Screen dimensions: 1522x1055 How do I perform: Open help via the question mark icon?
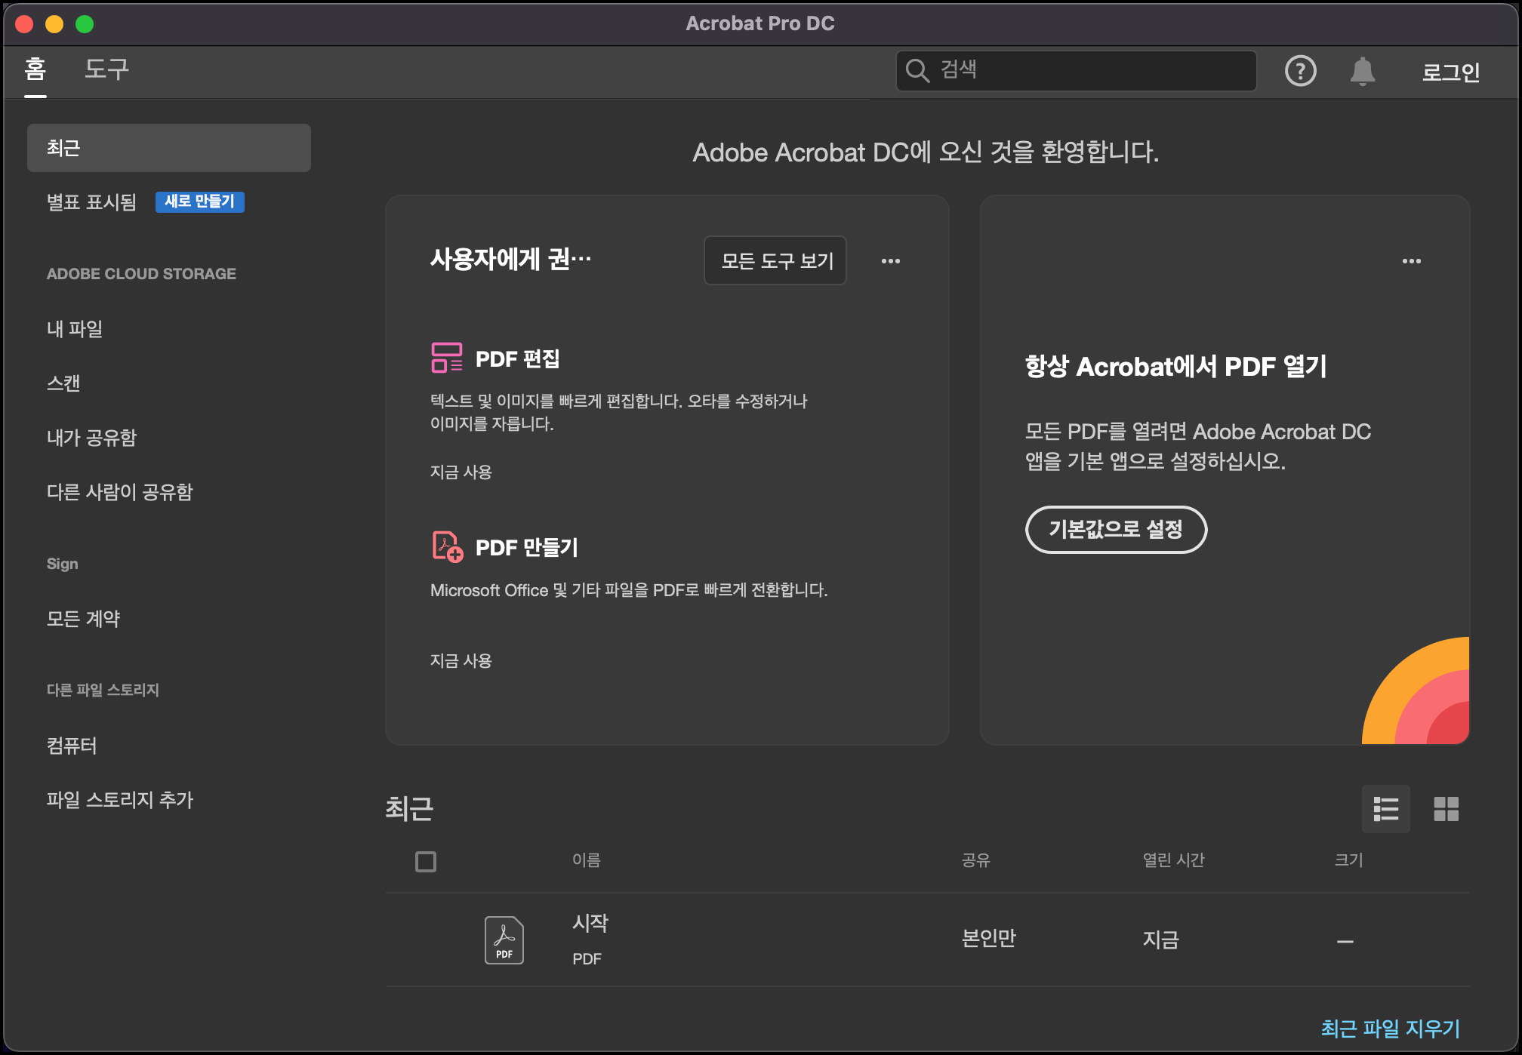[1301, 70]
